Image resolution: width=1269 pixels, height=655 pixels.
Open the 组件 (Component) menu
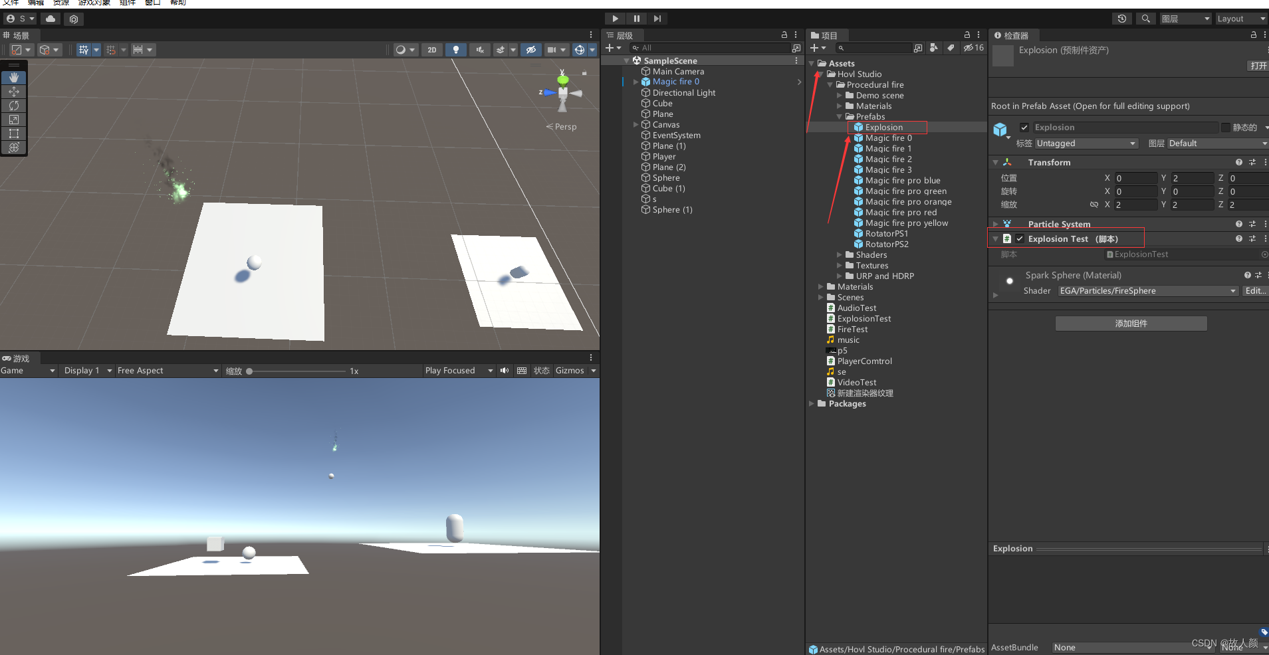pos(128,3)
